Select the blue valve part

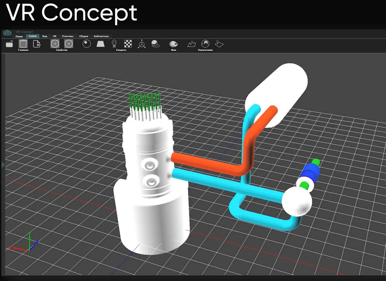click(x=310, y=172)
